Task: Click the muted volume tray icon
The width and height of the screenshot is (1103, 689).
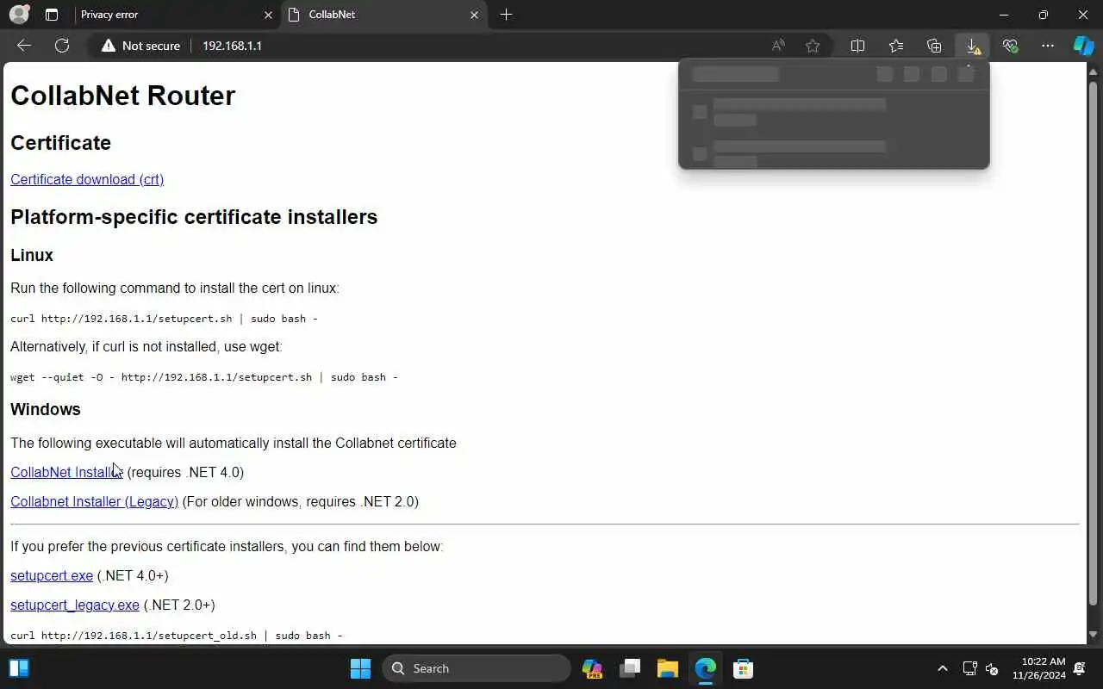Action: tap(992, 668)
